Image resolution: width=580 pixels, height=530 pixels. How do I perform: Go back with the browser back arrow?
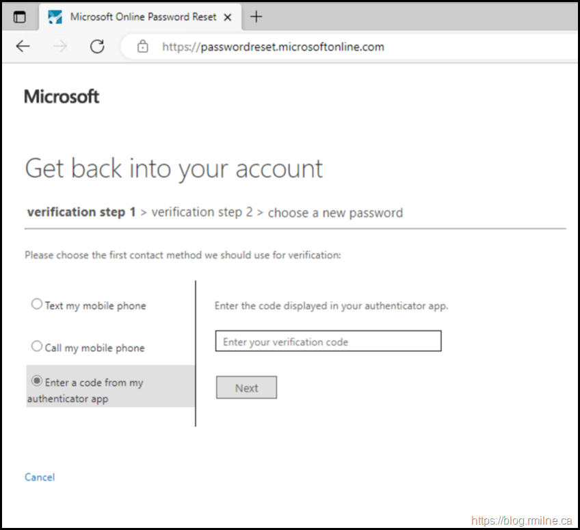pyautogui.click(x=23, y=47)
